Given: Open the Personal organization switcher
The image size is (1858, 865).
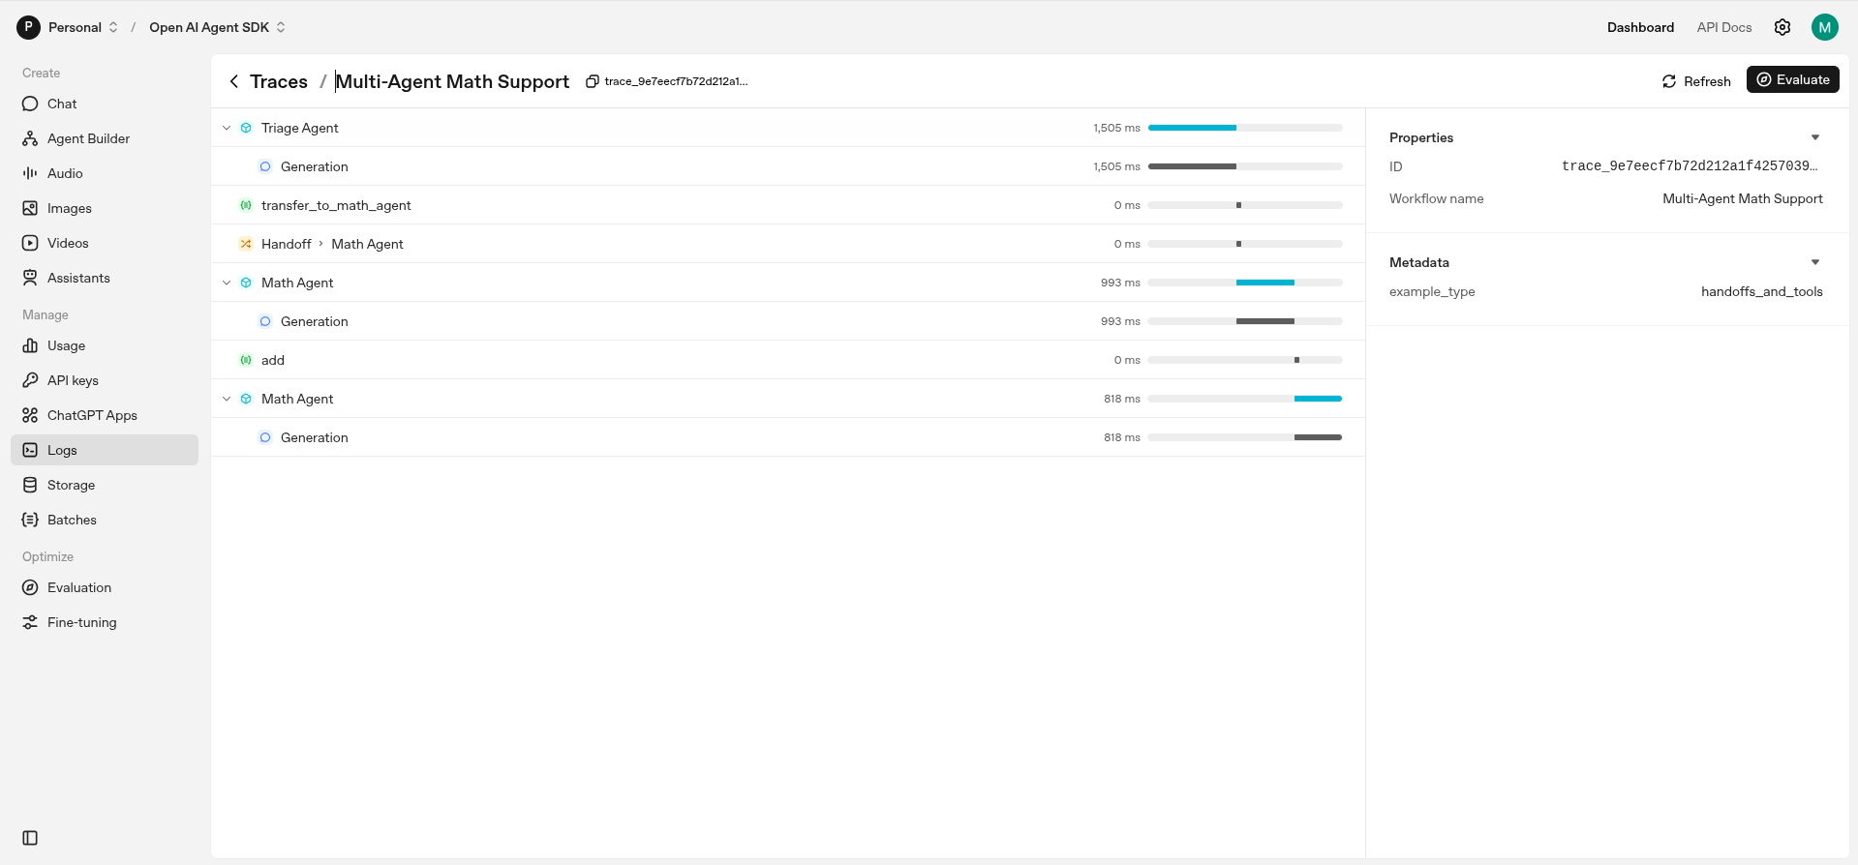Looking at the screenshot, I should pyautogui.click(x=83, y=27).
